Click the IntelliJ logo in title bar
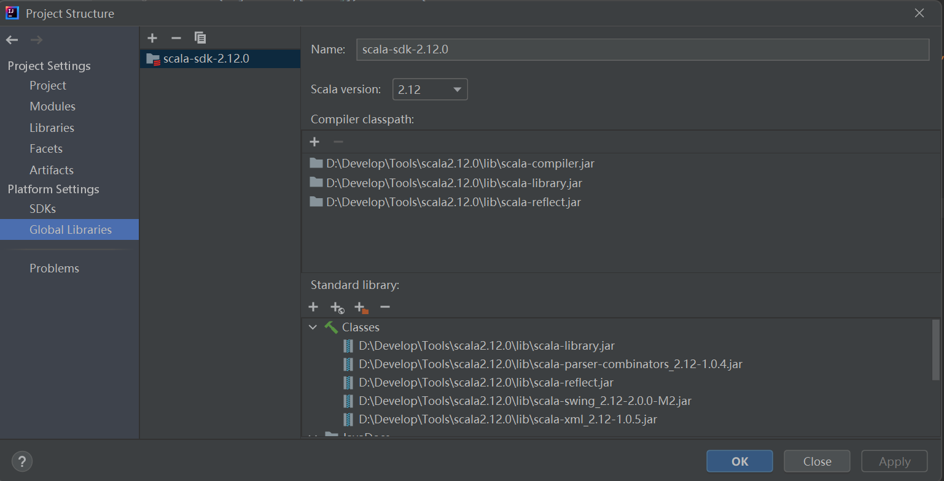The image size is (944, 481). pos(12,13)
